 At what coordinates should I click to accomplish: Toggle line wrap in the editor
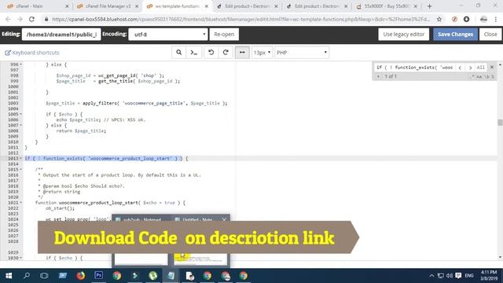242,53
